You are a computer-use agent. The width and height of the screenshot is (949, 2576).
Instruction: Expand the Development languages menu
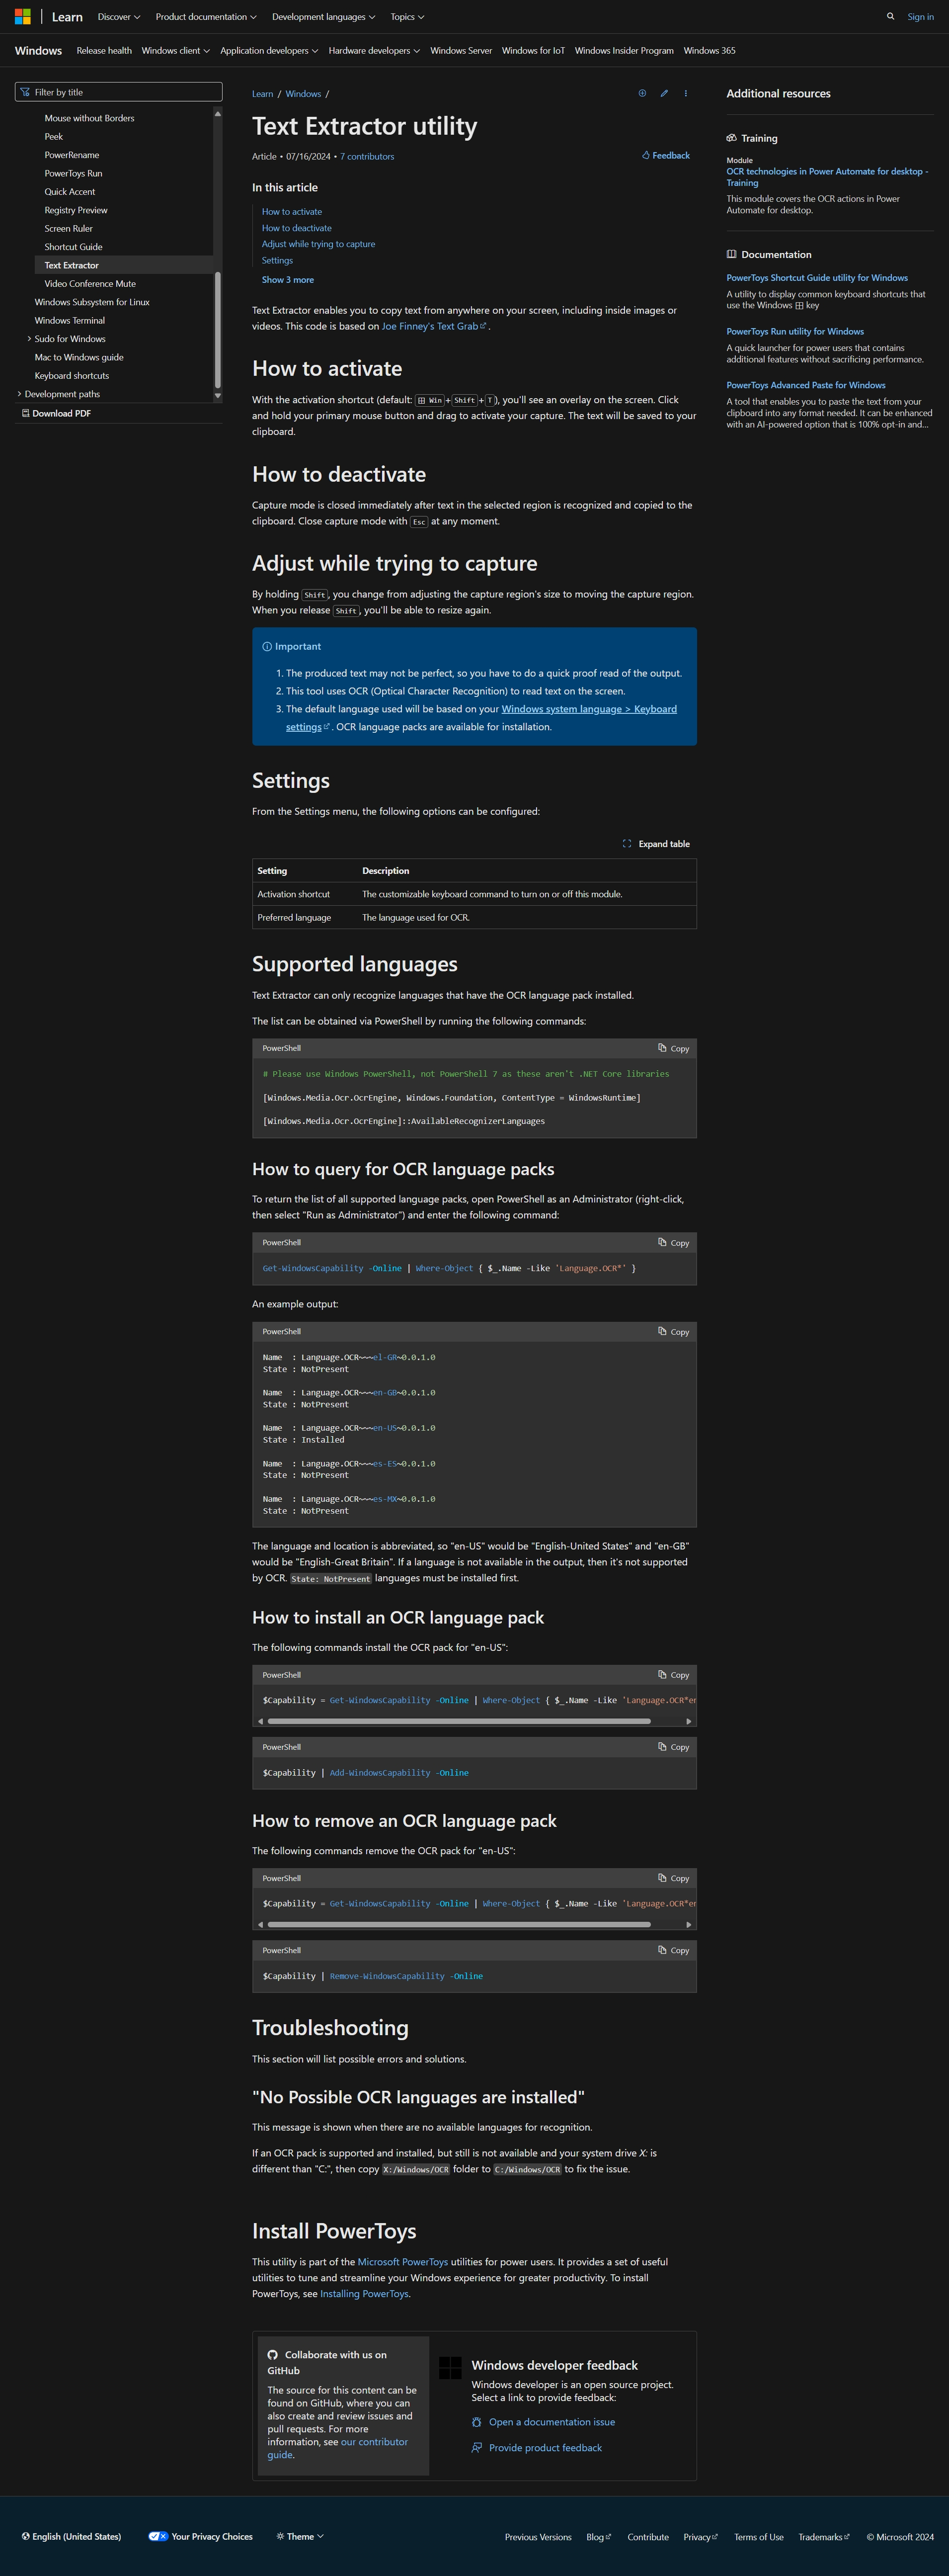pyautogui.click(x=323, y=17)
